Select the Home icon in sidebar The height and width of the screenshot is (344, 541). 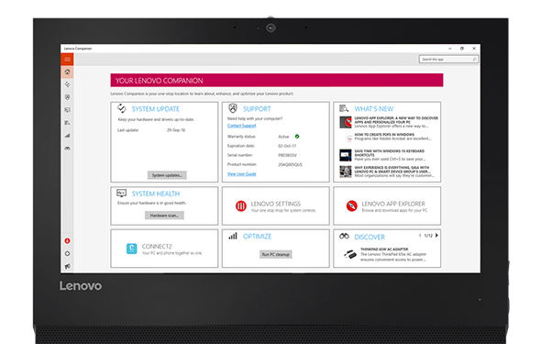point(67,72)
